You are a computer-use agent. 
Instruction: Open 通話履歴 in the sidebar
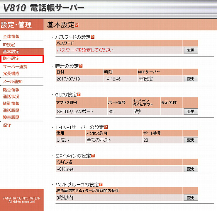point(11,110)
